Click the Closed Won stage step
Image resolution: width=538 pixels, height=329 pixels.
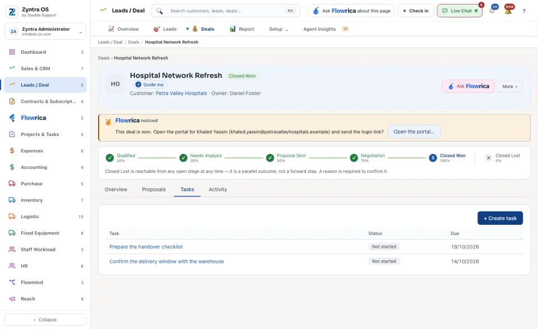pyautogui.click(x=447, y=158)
